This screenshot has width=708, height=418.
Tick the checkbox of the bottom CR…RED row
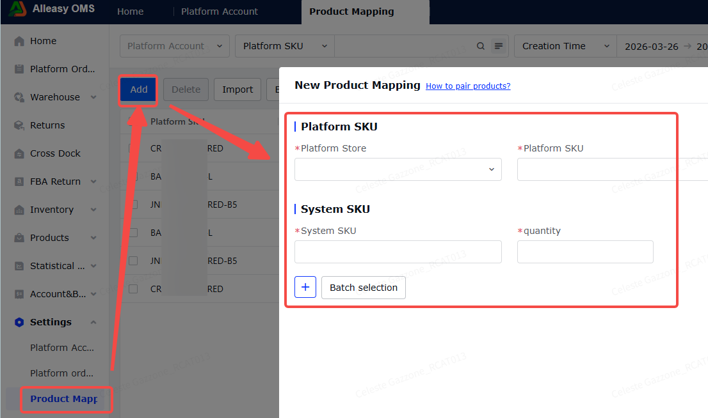133,289
